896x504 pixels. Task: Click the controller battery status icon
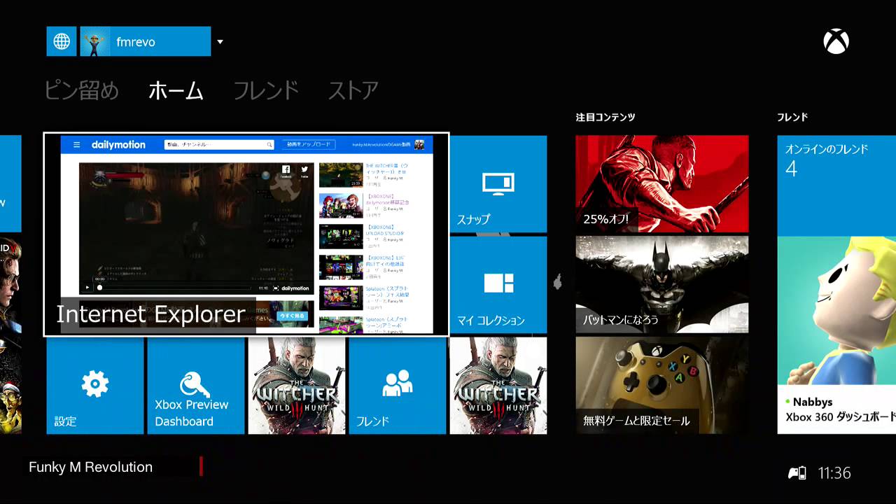coord(797,473)
